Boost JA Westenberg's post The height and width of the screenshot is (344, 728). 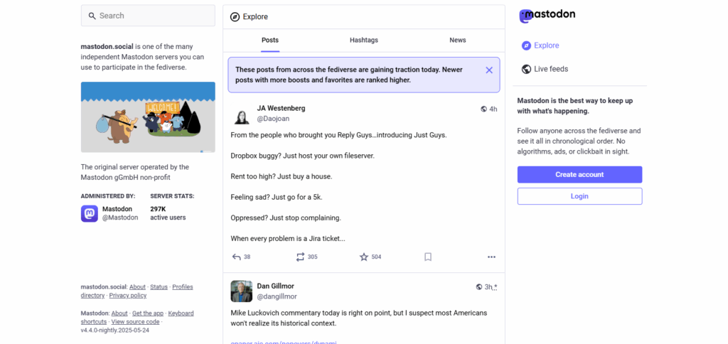(x=301, y=257)
